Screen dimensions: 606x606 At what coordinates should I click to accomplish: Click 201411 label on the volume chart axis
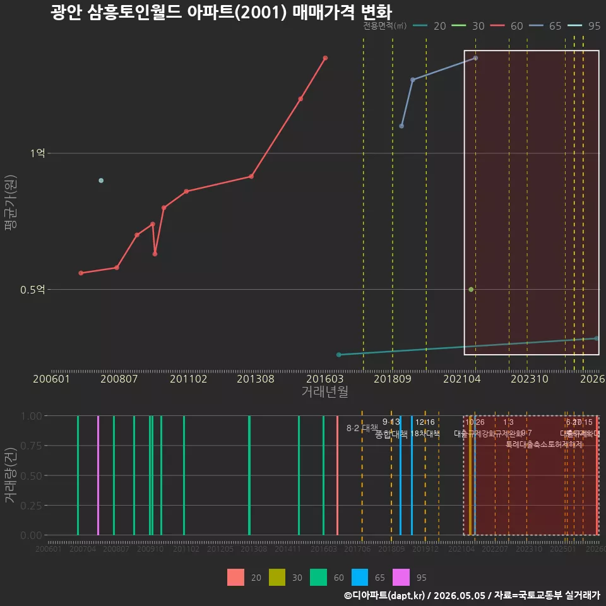point(288,549)
